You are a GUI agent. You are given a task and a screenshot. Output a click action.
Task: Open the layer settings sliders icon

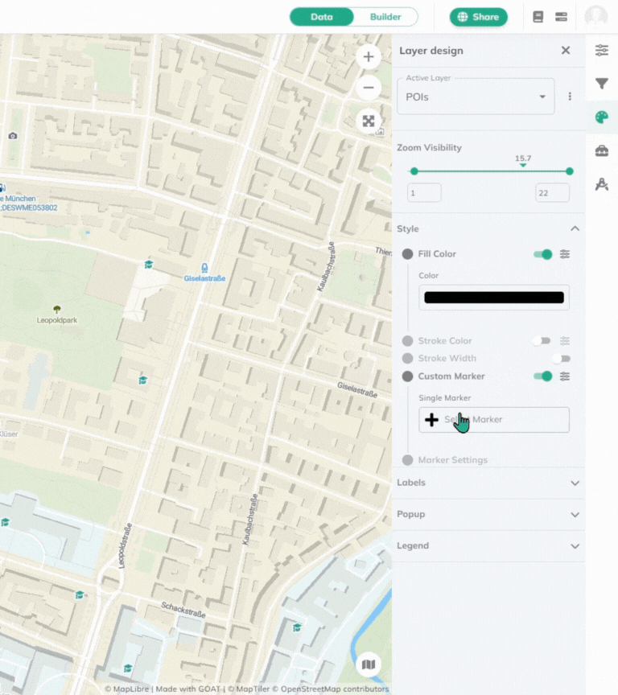point(601,51)
